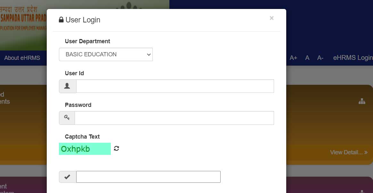Increase font size with A+ button
The height and width of the screenshot is (193, 373).
293,58
